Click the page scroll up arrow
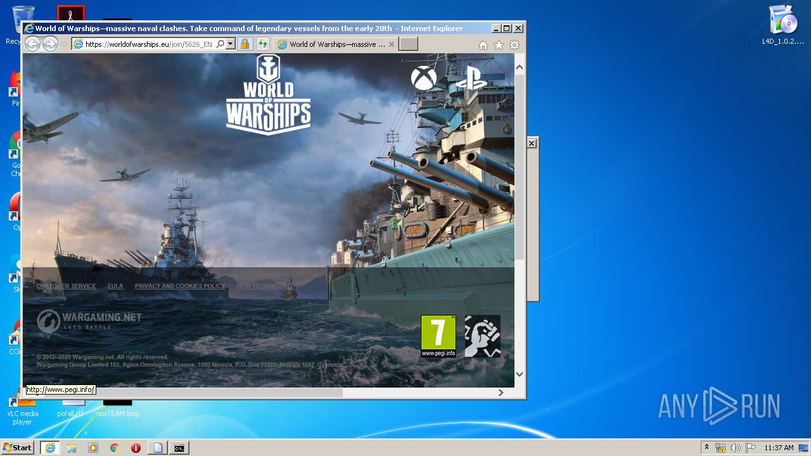 point(520,67)
